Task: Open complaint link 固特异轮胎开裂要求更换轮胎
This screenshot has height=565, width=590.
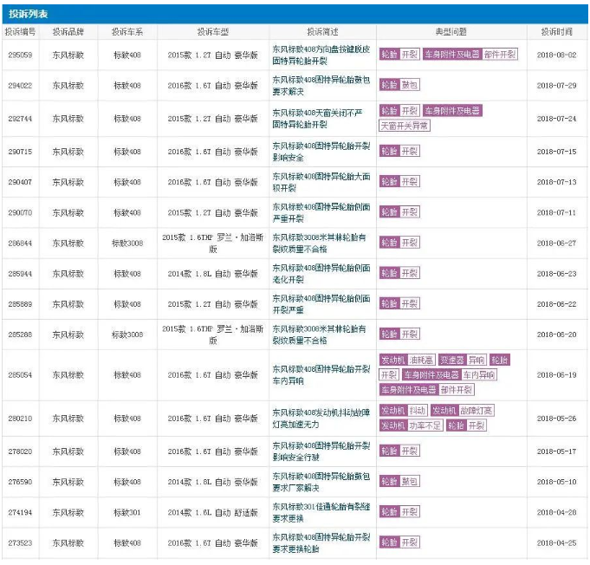Action: pyautogui.click(x=321, y=542)
